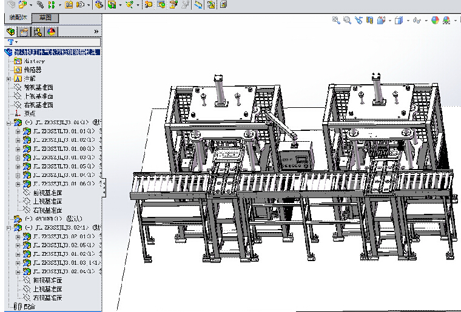Collapse the JL_ZH3SZJLJ3.01 subassembly node
The width and height of the screenshot is (461, 312).
tap(8, 122)
